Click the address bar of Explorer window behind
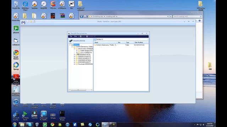Viewport: 227px width, 127px height. tap(128, 17)
